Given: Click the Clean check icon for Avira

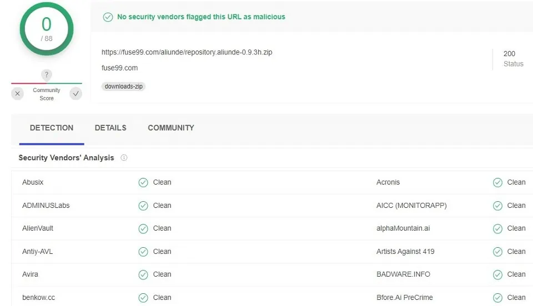Looking at the screenshot, I should click(143, 274).
